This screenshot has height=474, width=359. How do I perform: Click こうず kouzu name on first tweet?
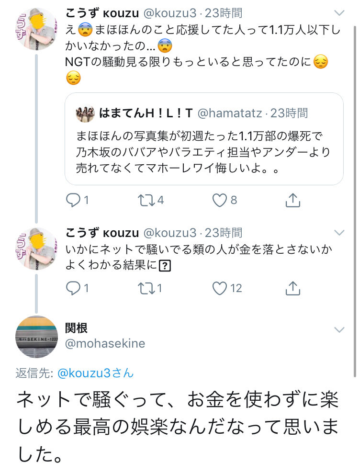101,13
